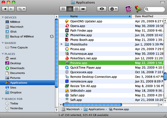Show files from Today search
Image resolution: width=167 pixels, height=118 pixels.
pyautogui.click(x=12, y=103)
